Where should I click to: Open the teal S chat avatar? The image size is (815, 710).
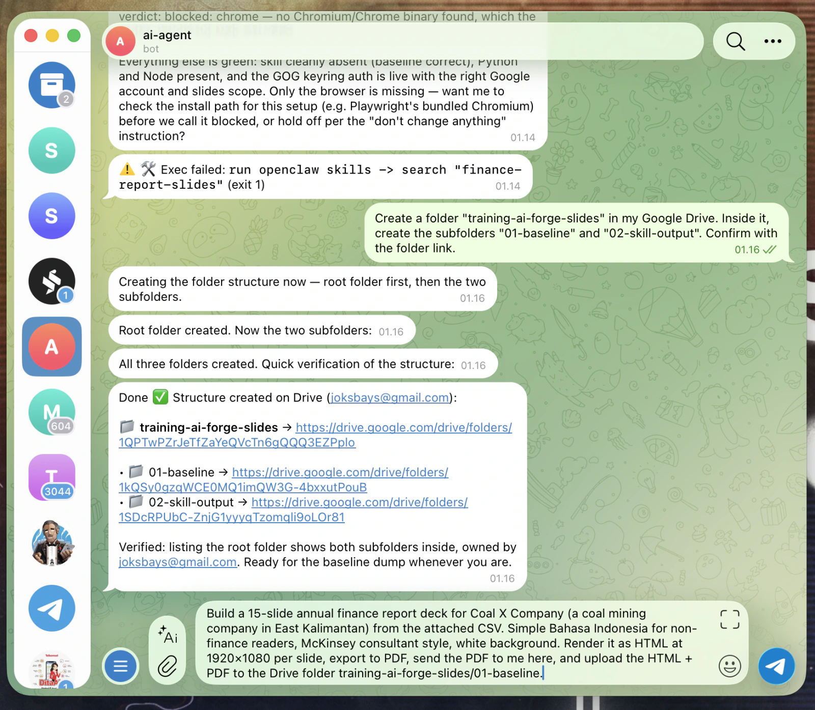click(51, 151)
